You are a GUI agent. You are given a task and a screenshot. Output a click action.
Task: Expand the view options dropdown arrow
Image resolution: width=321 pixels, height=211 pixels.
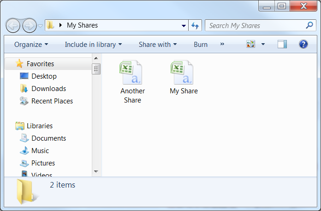(x=263, y=45)
